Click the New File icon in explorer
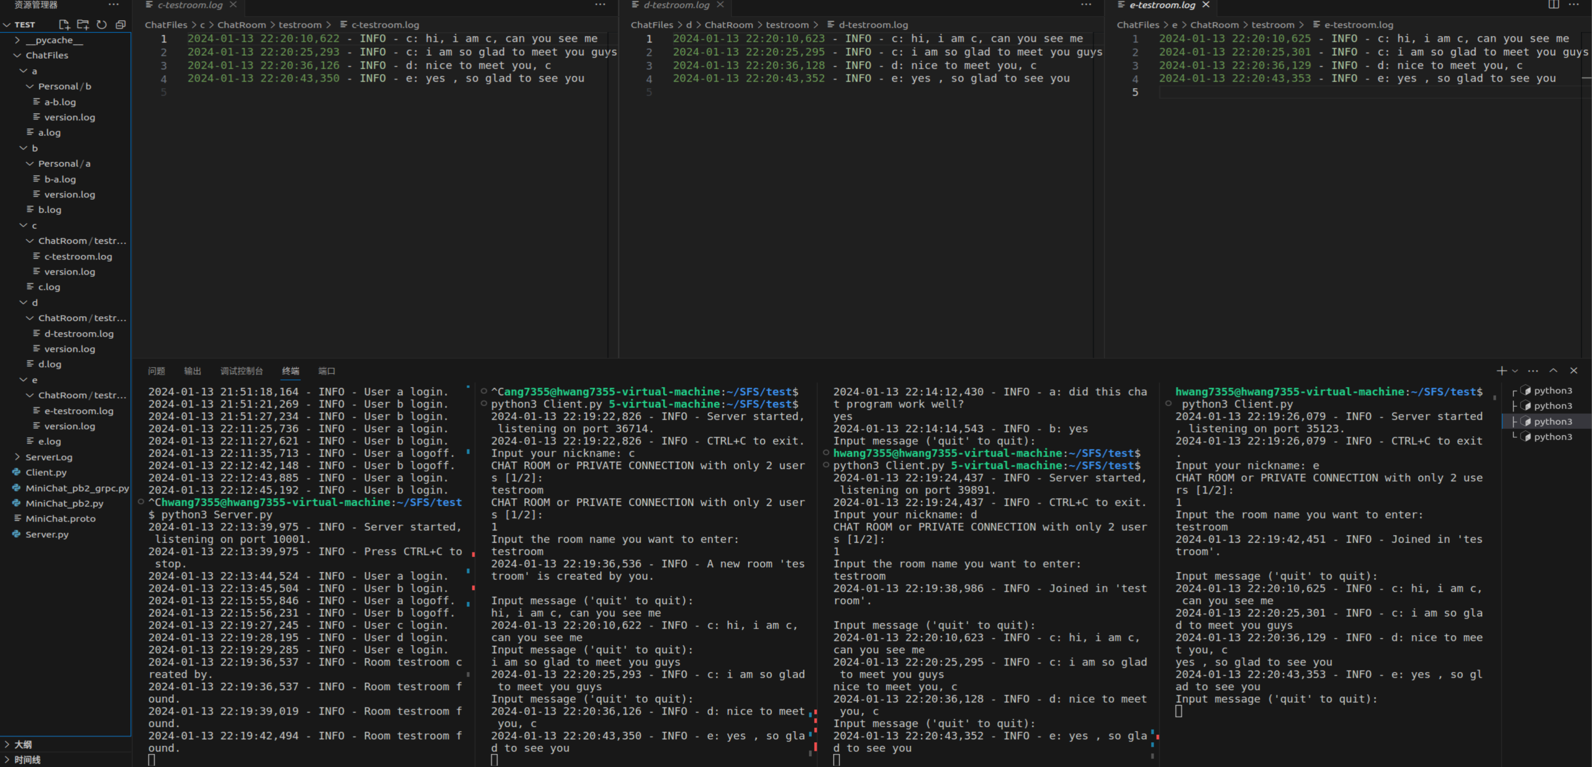Viewport: 1592px width, 767px height. 64,25
